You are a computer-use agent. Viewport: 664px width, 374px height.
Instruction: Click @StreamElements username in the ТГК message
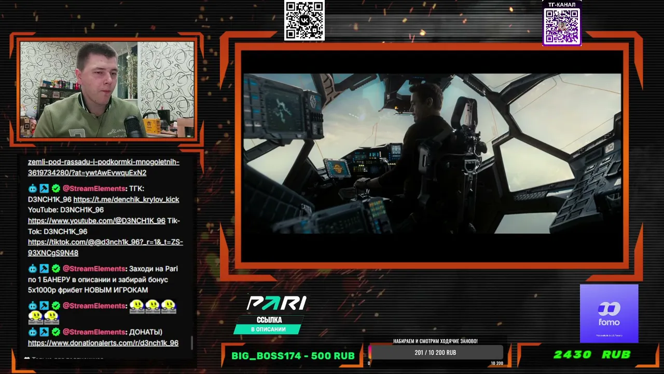point(94,189)
